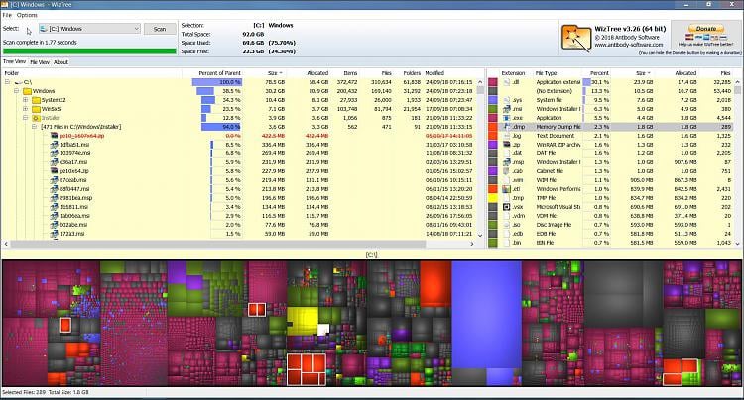The width and height of the screenshot is (744, 400).
Task: Click the orange .dmp color swatch
Action: (x=493, y=127)
